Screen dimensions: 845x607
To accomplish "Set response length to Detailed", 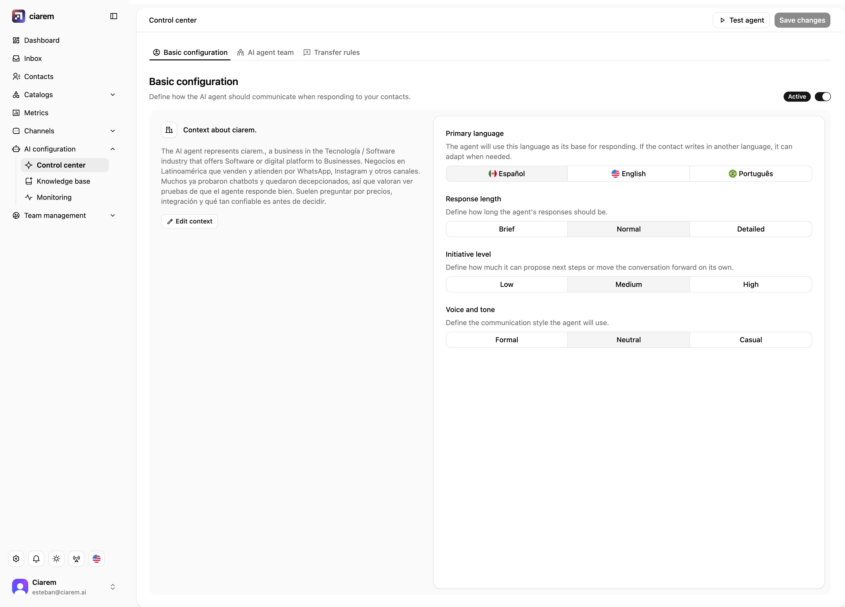I will point(751,229).
